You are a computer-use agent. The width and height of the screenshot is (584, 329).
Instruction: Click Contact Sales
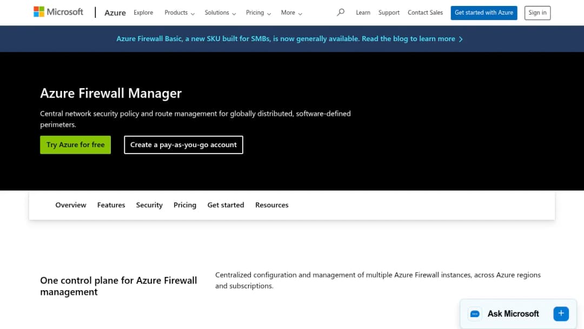pyautogui.click(x=425, y=12)
